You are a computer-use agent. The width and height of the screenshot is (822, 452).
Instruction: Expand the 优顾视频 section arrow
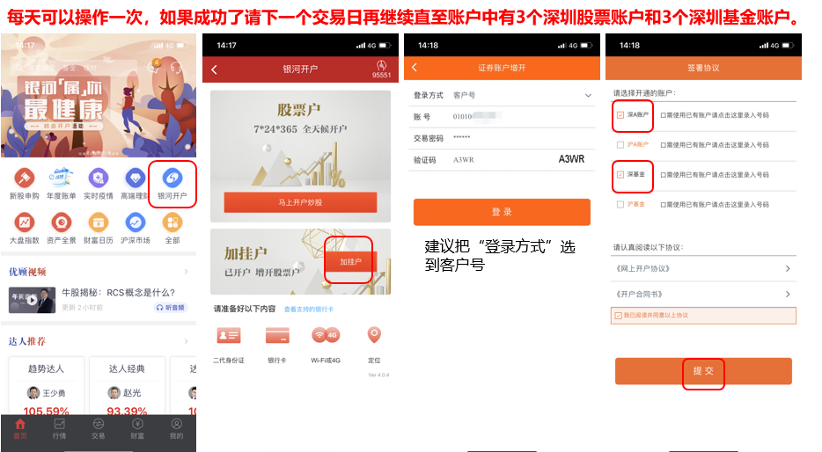point(186,272)
